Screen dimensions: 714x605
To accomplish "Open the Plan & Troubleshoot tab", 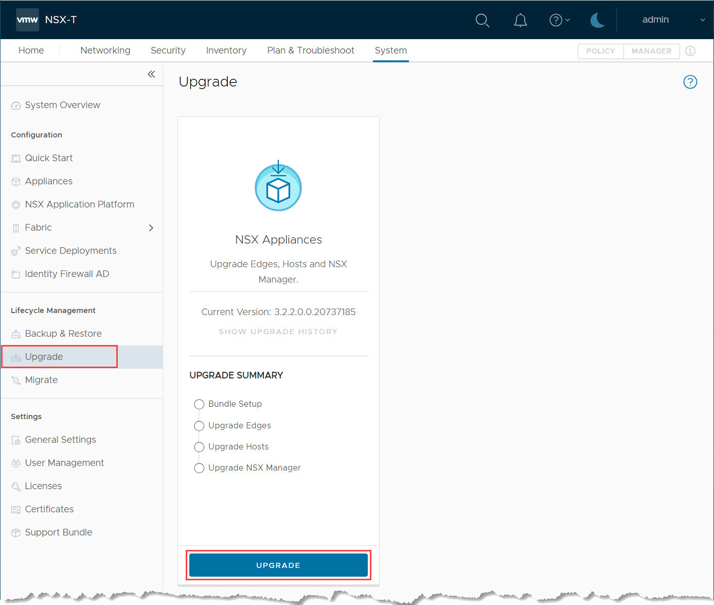I will (x=311, y=50).
